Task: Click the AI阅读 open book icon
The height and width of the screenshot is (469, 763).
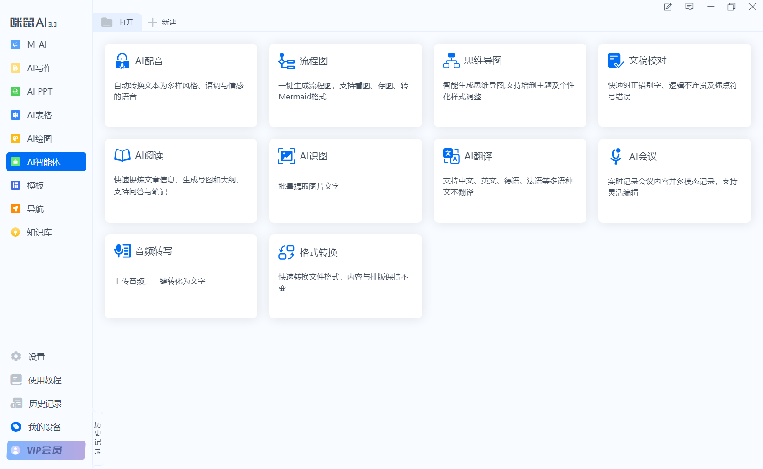Action: tap(122, 155)
